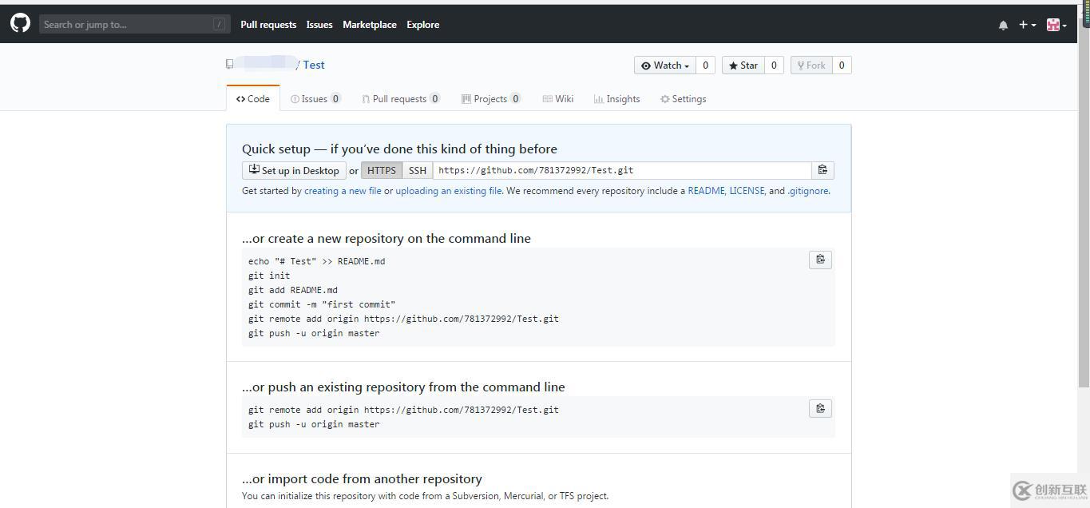Open the Wiki tab

558,99
